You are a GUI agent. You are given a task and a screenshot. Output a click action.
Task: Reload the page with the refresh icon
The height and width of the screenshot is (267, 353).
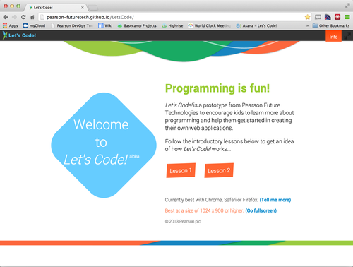click(23, 17)
